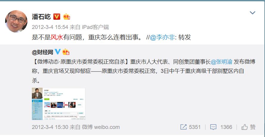
Task: Click the orange V verified badge
Action: (57, 17)
